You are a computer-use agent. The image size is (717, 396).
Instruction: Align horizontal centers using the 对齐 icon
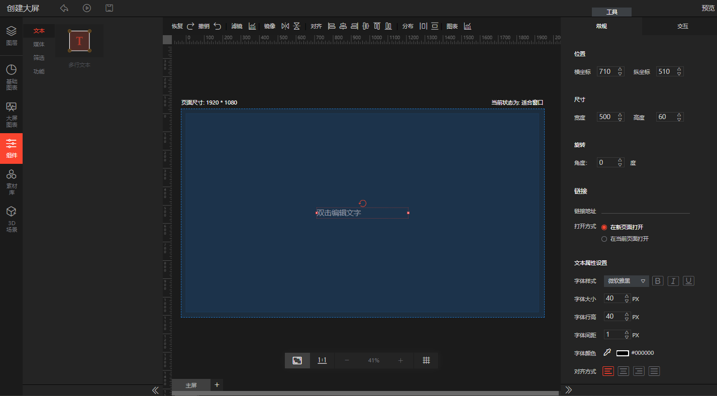343,26
